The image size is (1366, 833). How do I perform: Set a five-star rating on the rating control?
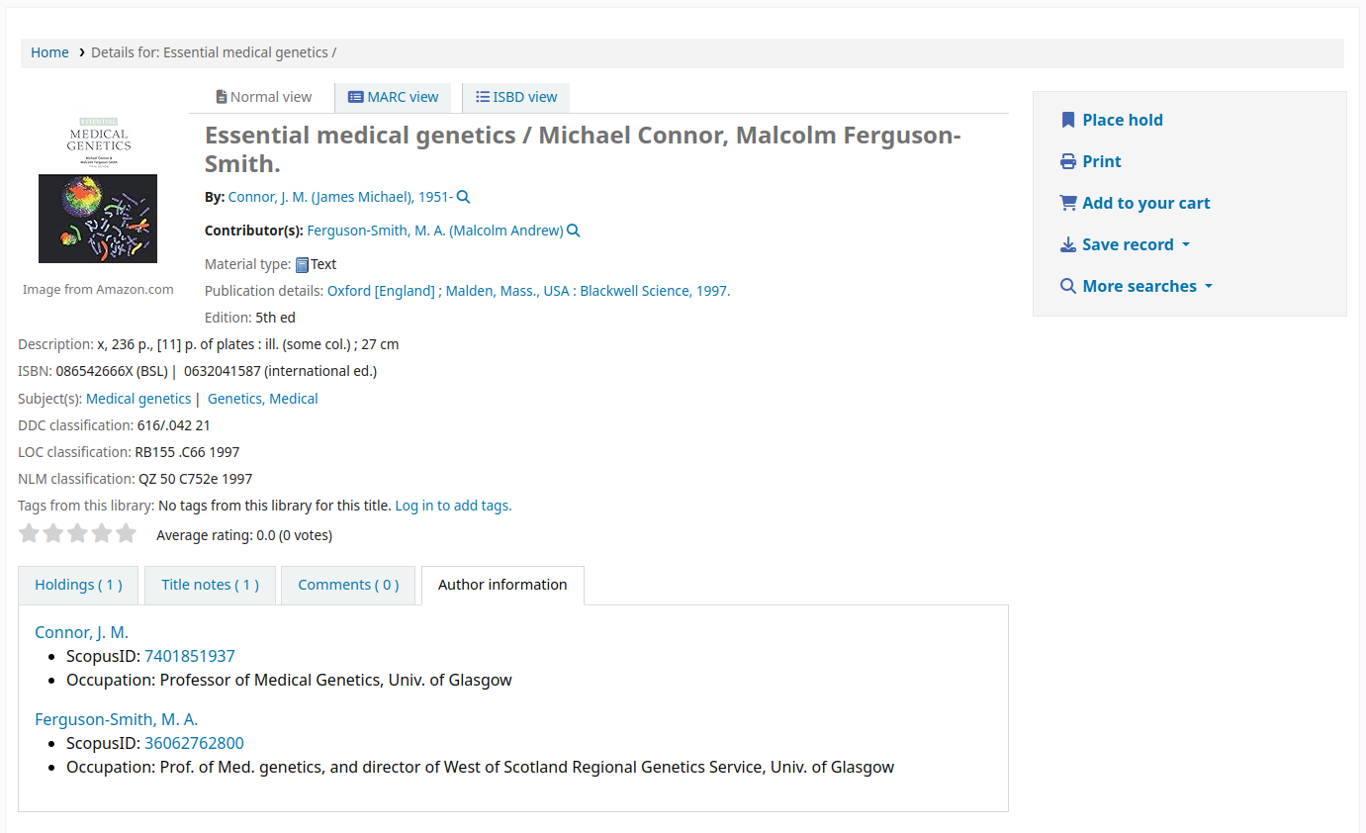coord(126,532)
